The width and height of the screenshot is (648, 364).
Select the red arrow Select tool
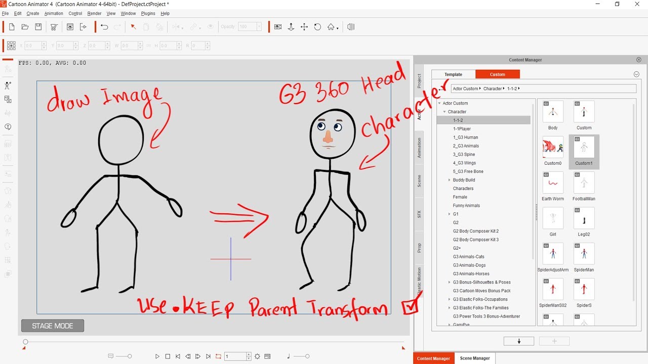click(x=134, y=27)
